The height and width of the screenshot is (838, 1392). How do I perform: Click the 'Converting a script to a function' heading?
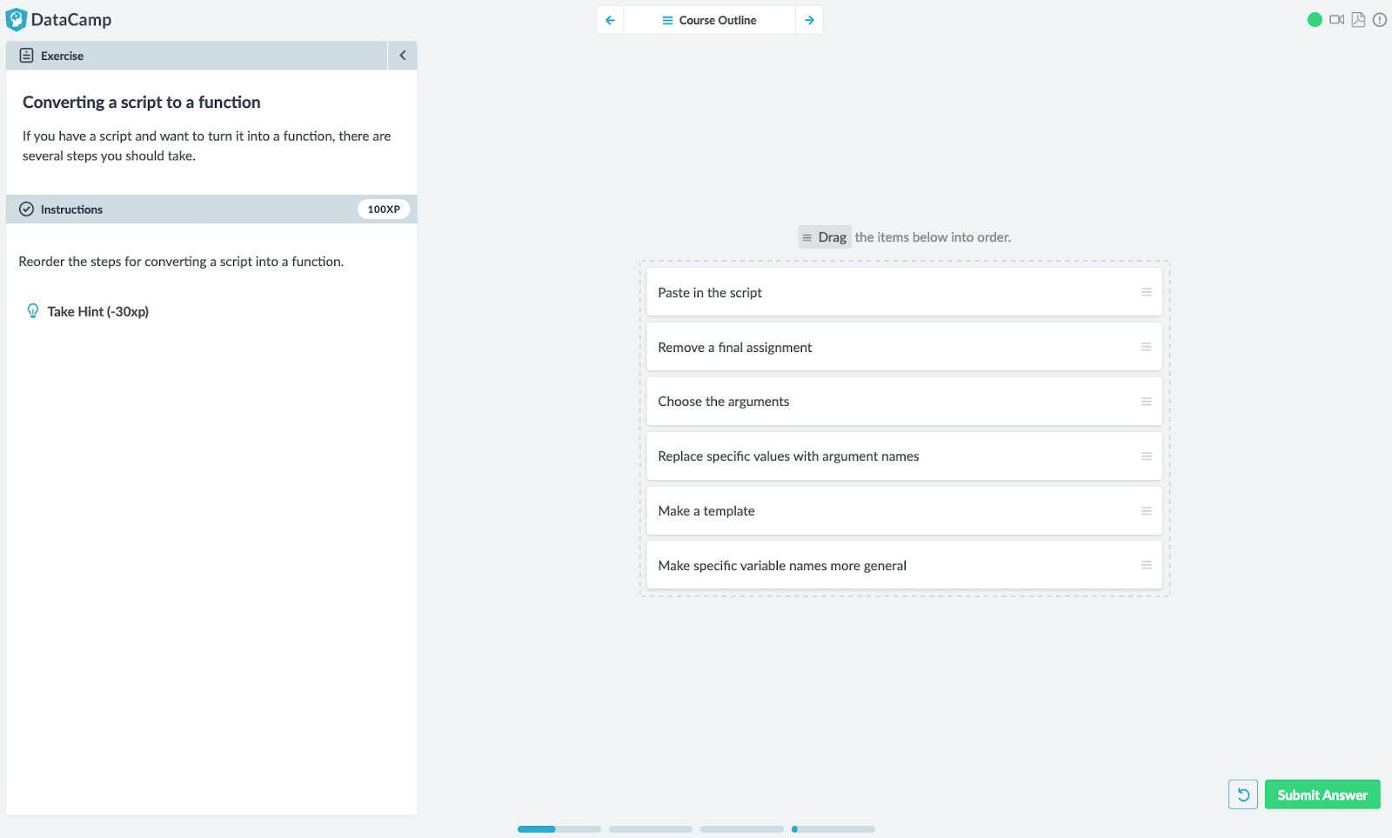(x=142, y=103)
